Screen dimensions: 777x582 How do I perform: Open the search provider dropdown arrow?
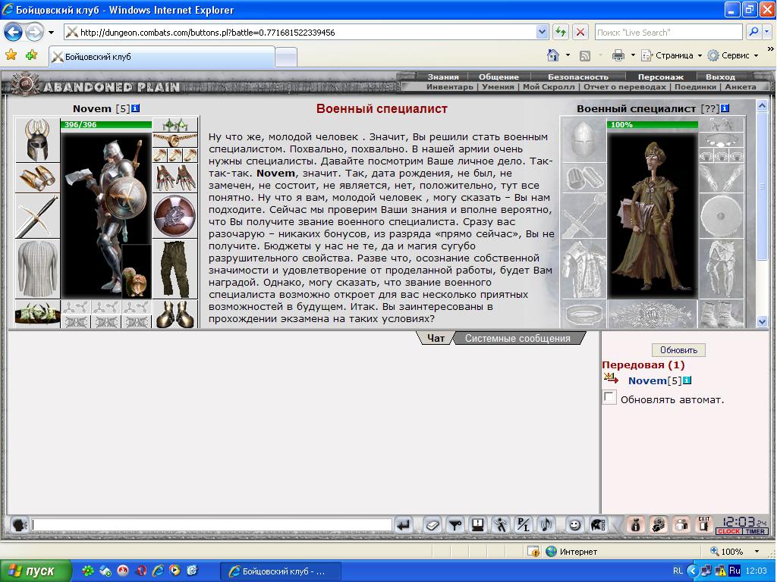click(766, 32)
